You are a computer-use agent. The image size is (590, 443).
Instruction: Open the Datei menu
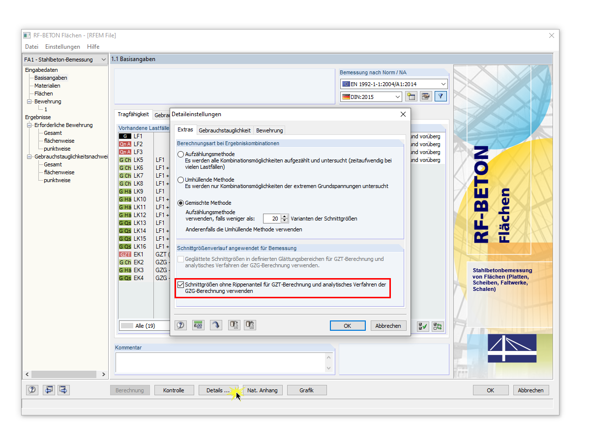[31, 47]
